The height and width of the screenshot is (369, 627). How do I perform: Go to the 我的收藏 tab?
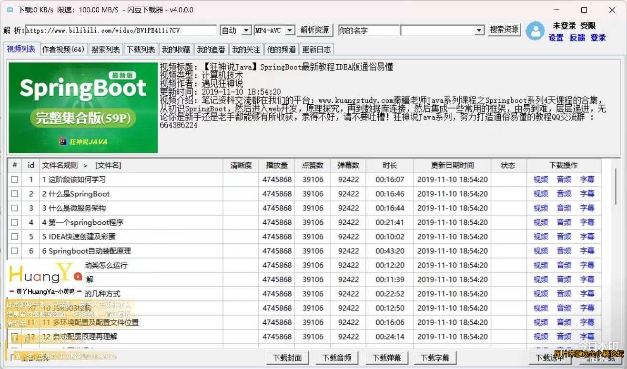pos(176,50)
